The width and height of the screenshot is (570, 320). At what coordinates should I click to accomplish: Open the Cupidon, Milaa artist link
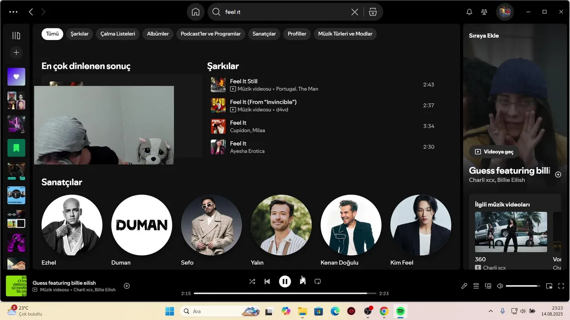click(x=247, y=130)
